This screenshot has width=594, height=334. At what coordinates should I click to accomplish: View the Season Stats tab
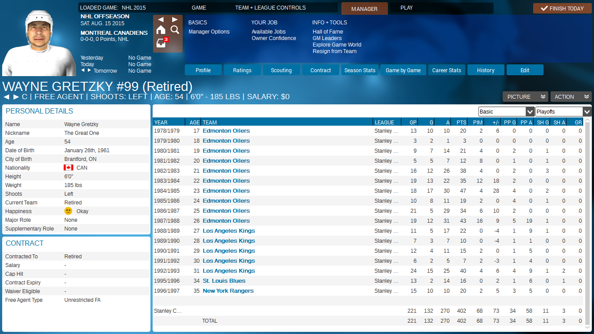tap(360, 70)
